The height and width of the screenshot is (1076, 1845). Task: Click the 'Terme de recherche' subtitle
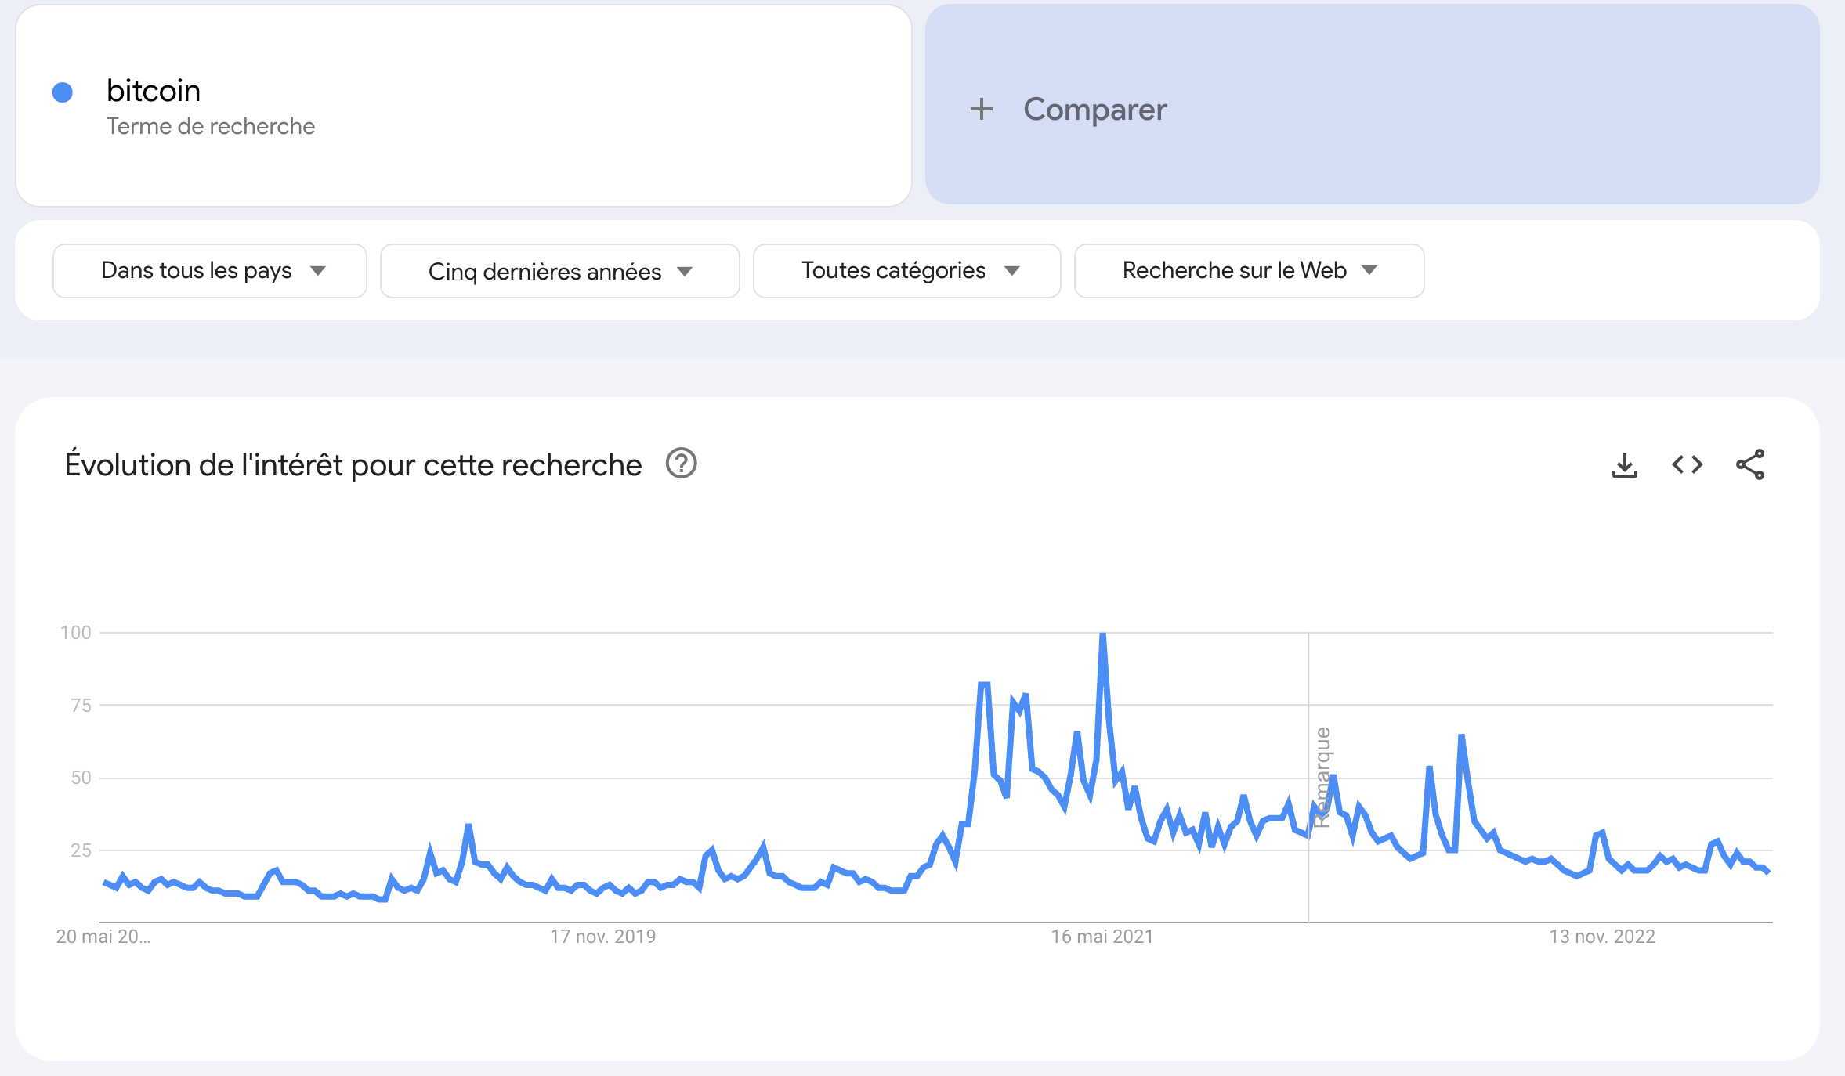[x=211, y=126]
